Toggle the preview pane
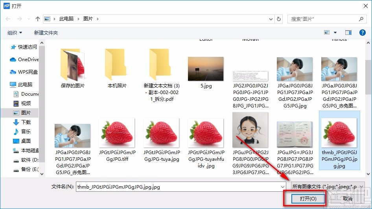The width and height of the screenshot is (372, 209). 348,33
